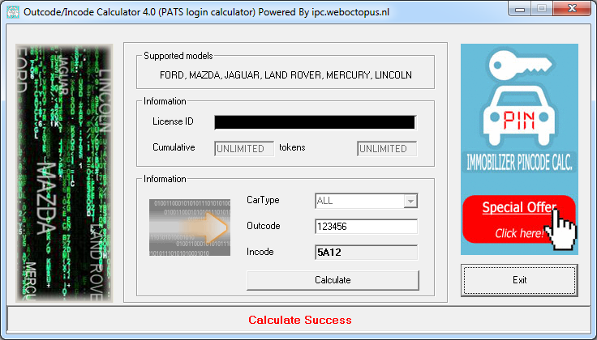Click the application icon in title bar
Image resolution: width=597 pixels, height=340 pixels.
point(12,12)
